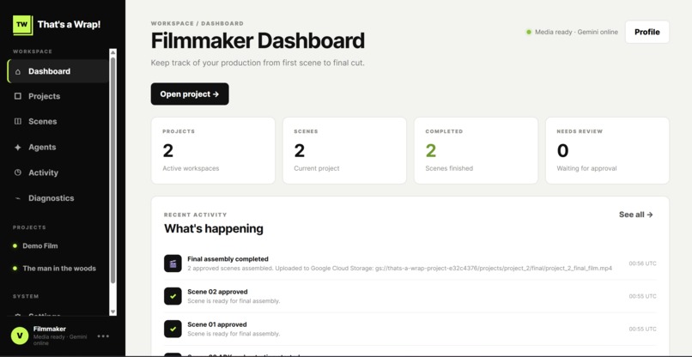The width and height of the screenshot is (692, 357).
Task: Click the Completed stat card
Action: click(476, 150)
